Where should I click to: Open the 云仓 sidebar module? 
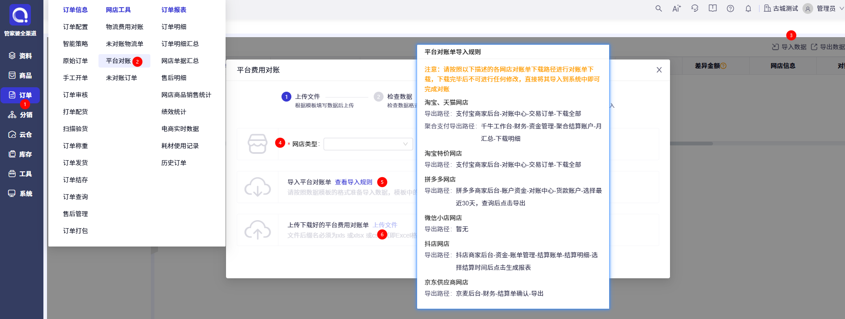click(20, 135)
